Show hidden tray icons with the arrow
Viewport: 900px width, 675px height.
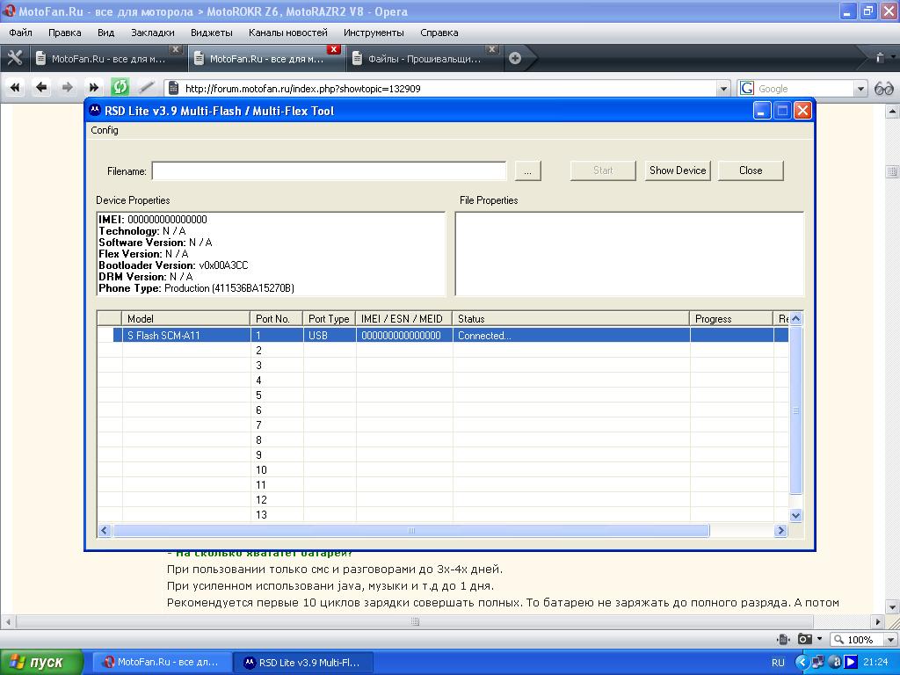tap(801, 662)
